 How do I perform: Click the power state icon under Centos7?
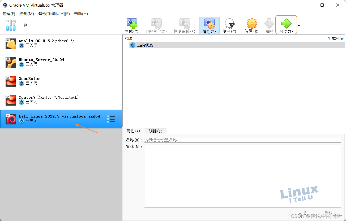22,102
